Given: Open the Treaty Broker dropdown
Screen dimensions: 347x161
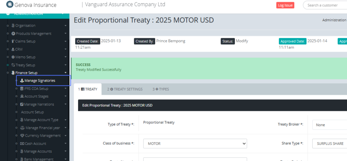Looking at the screenshot, I should (330, 125).
